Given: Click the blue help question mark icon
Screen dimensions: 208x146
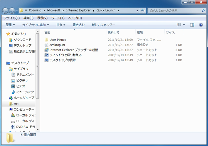Looking at the screenshot, I should tap(201, 25).
